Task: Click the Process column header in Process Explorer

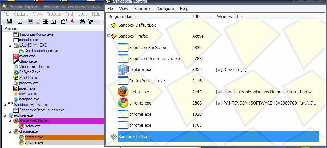Action: 53,29
